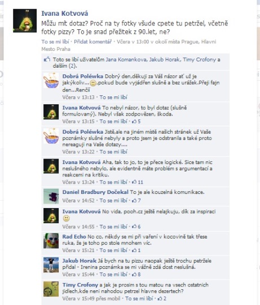Screen dimensions: 260x305
Task: Click Daniel Bradbury Dočekal's avatar
Action: point(51,196)
